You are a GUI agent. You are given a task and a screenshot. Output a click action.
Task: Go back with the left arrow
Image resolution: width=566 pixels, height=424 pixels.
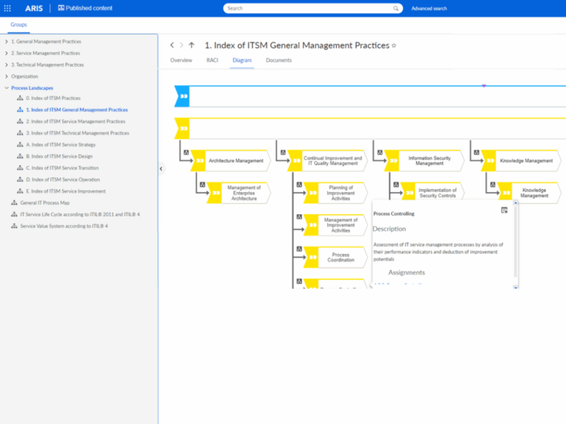(x=172, y=45)
